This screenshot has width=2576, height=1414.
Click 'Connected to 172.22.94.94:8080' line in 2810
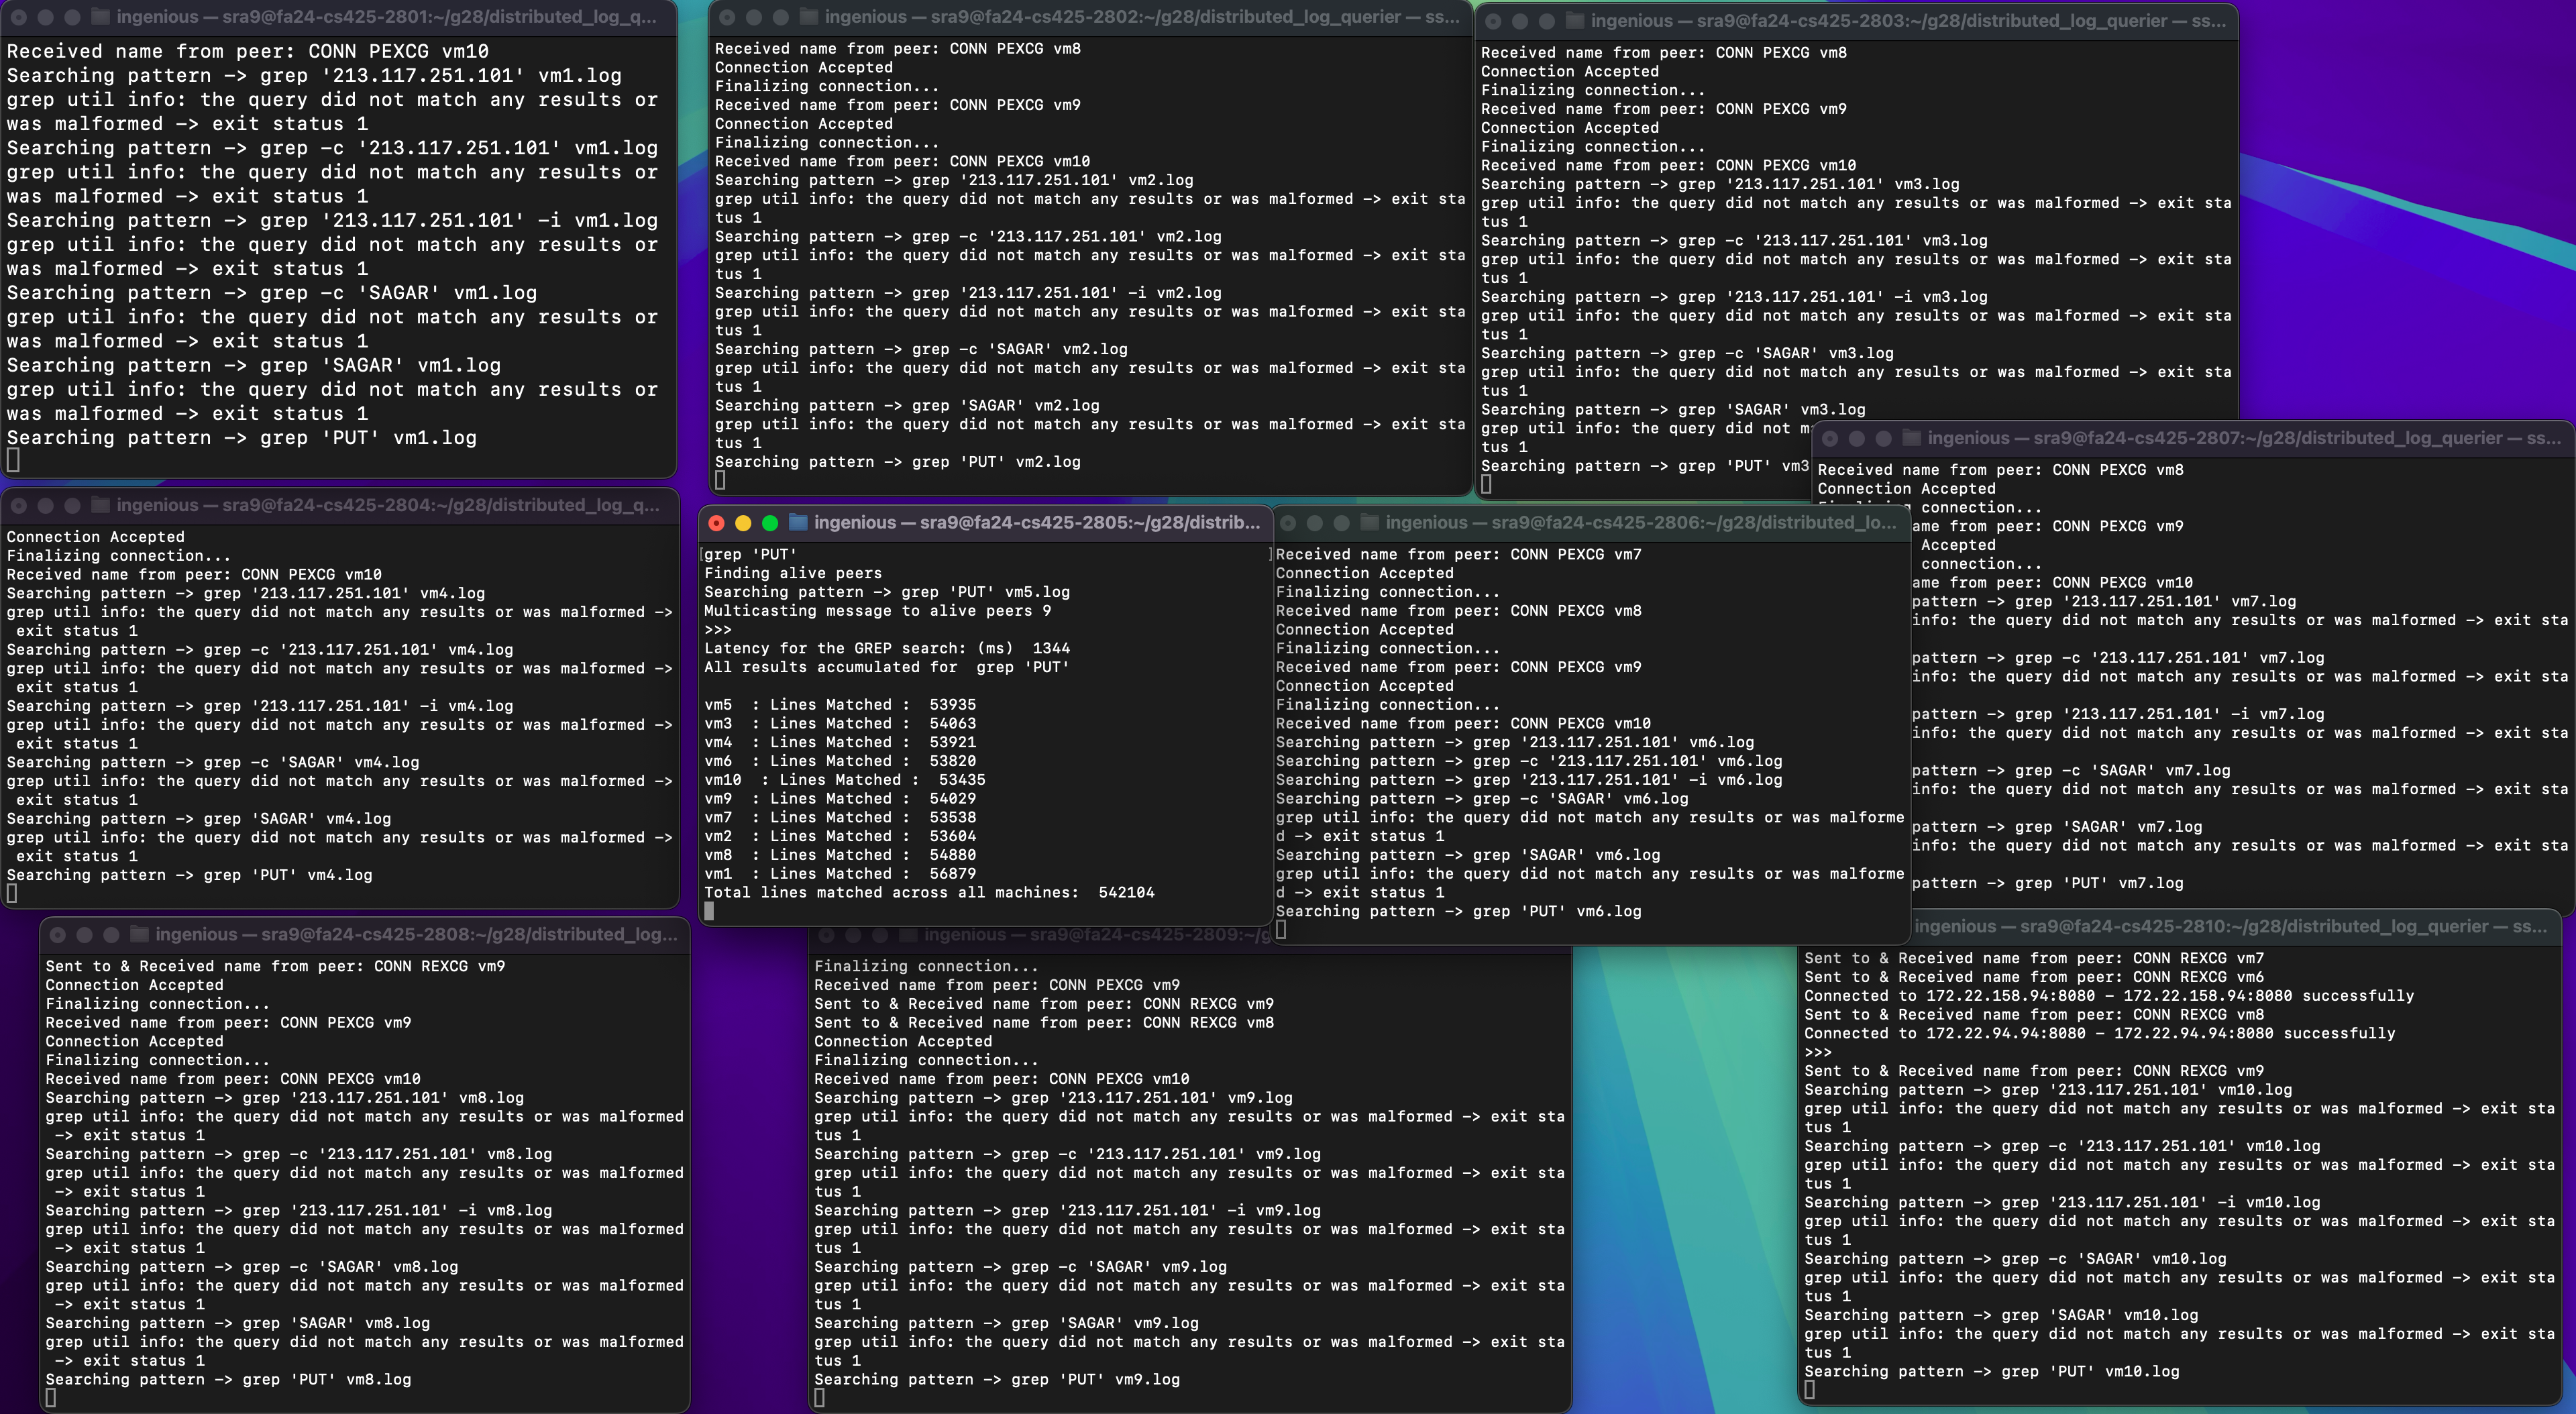pos(2100,1033)
